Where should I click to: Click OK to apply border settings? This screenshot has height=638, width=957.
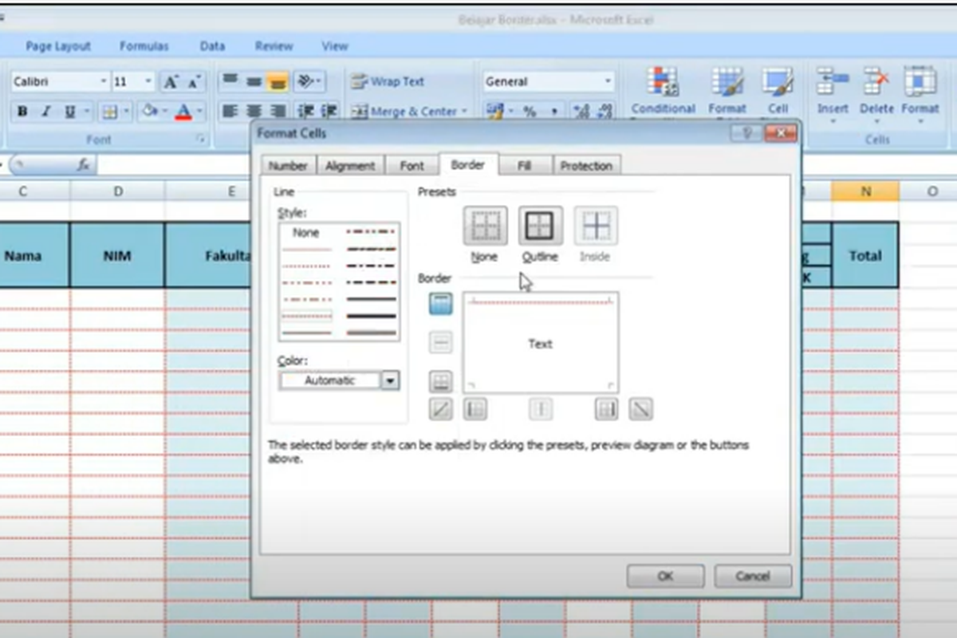(x=665, y=576)
